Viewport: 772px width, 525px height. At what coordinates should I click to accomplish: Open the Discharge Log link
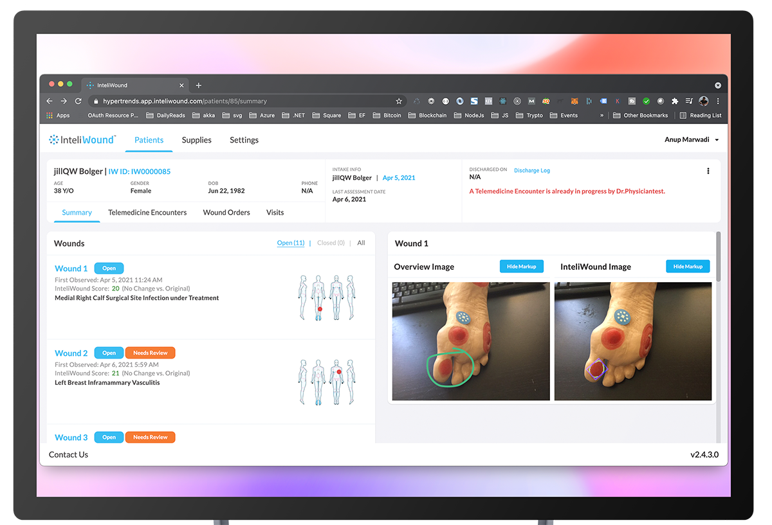tap(532, 170)
